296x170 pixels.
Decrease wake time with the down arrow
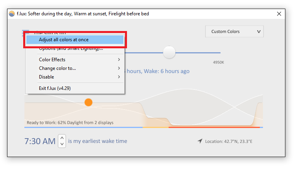tap(62, 144)
